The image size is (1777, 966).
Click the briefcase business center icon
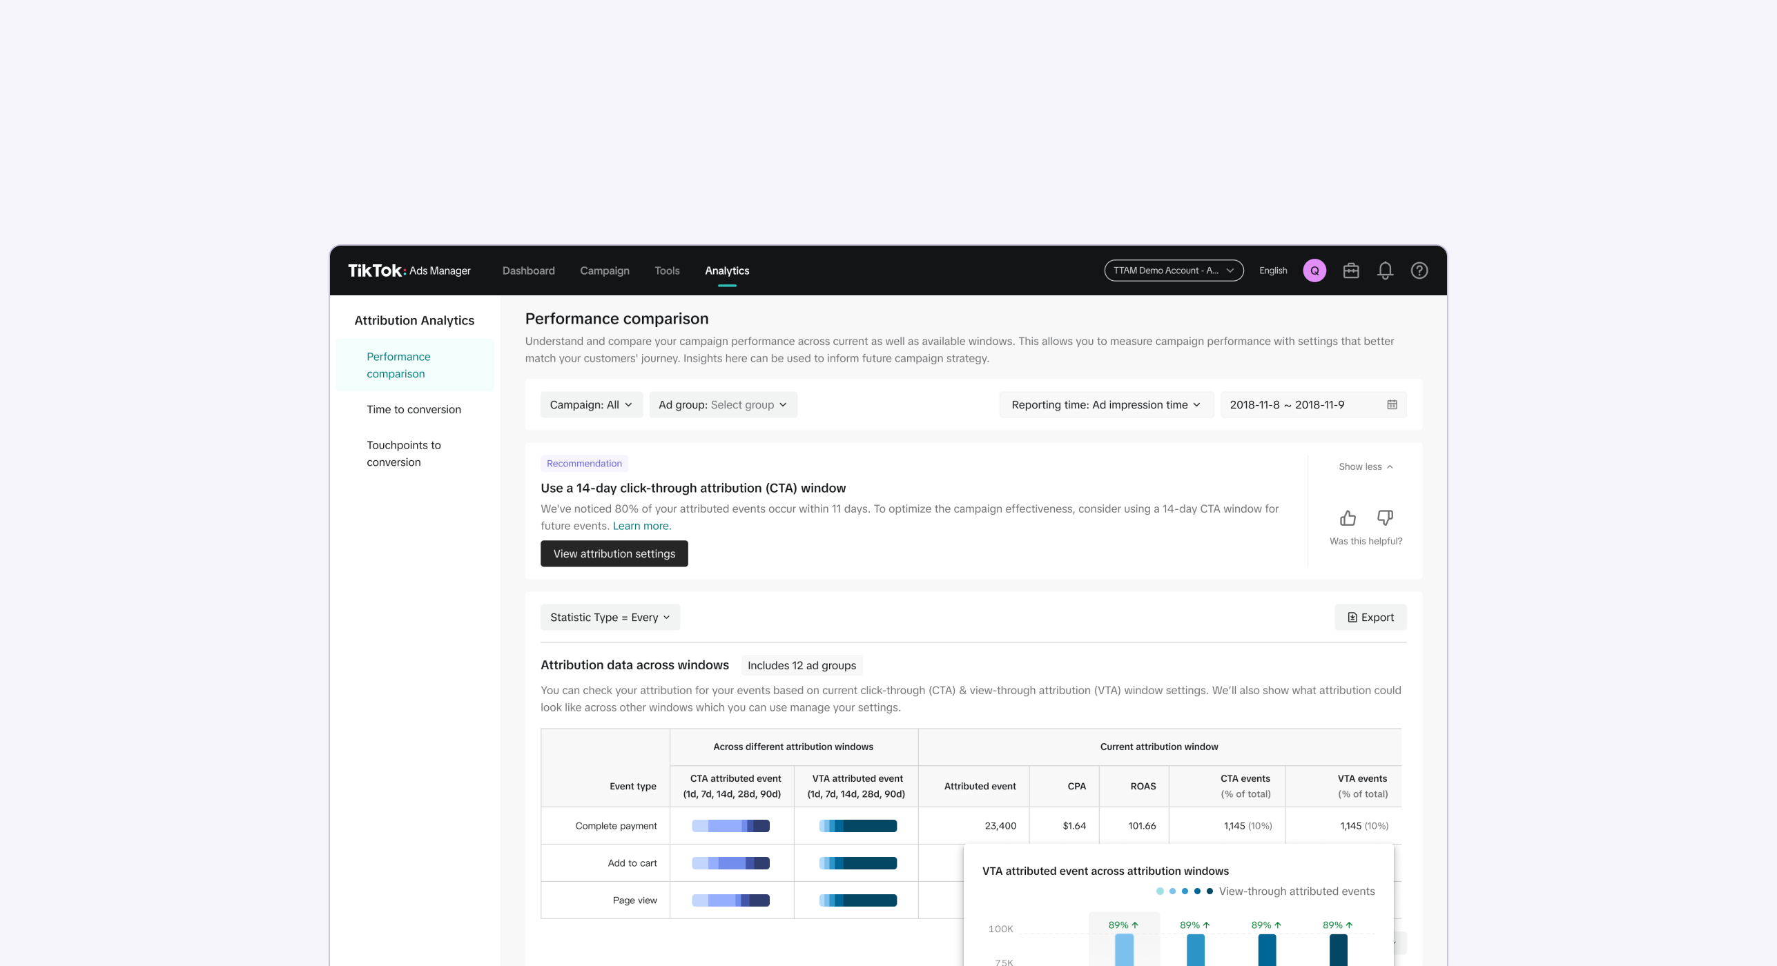tap(1350, 270)
